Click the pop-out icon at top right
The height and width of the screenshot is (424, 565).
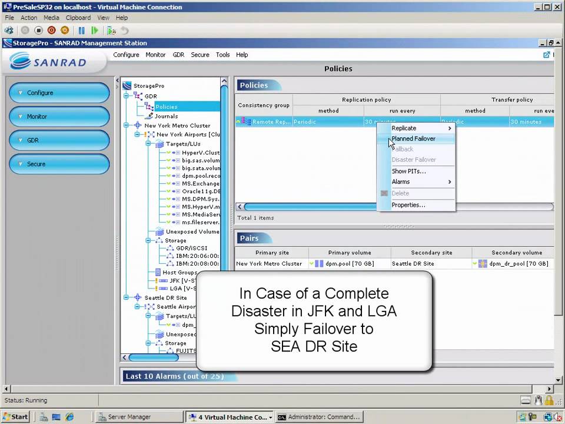(x=546, y=55)
